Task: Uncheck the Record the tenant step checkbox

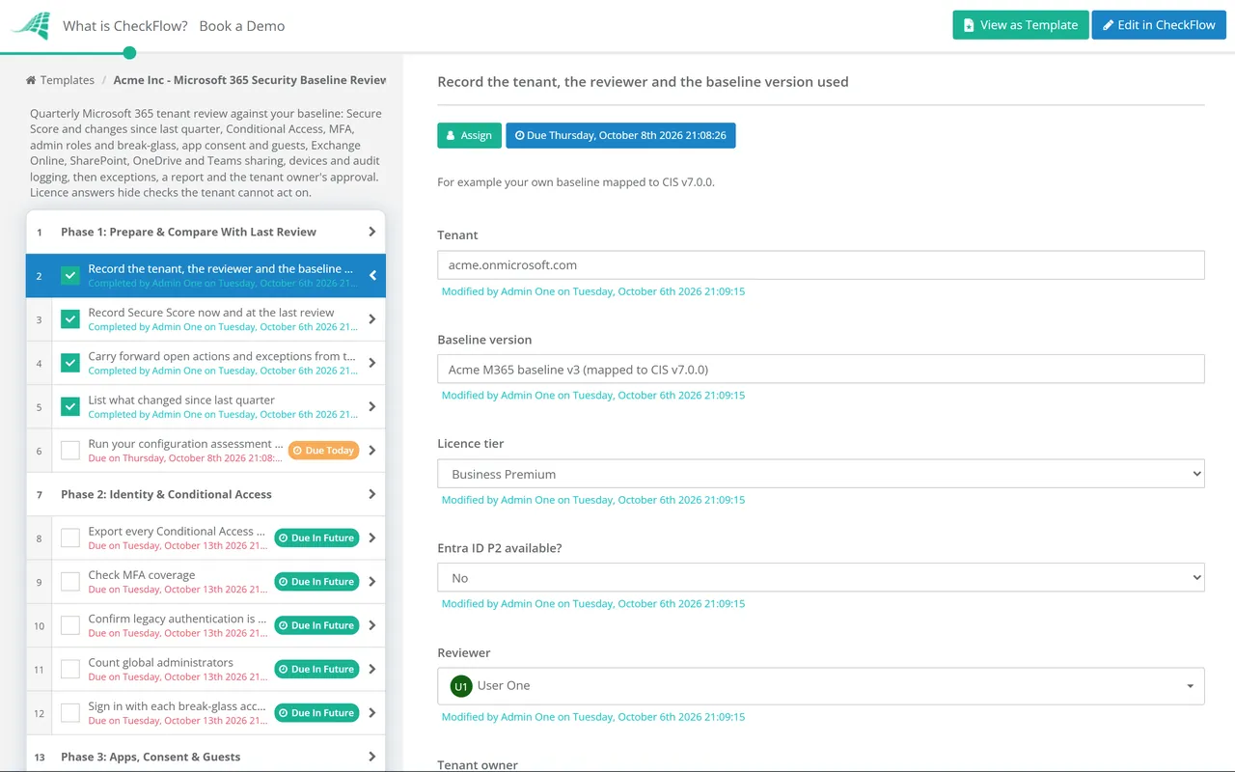Action: [x=70, y=276]
